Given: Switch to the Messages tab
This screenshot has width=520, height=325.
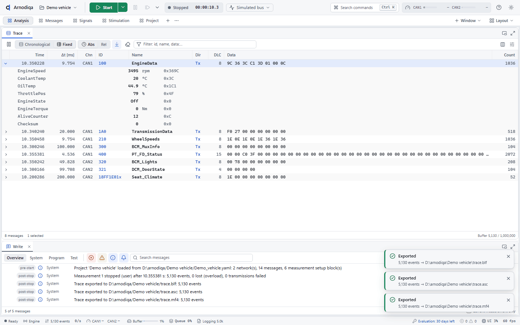Looking at the screenshot, I should [x=51, y=21].
